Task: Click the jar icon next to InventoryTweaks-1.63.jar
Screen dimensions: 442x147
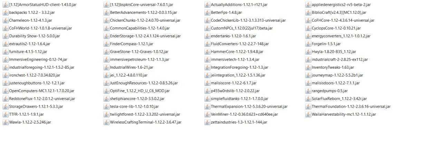Action: coord(308,67)
